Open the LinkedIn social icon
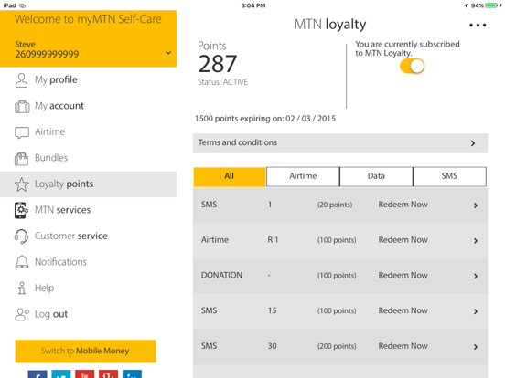 click(132, 374)
